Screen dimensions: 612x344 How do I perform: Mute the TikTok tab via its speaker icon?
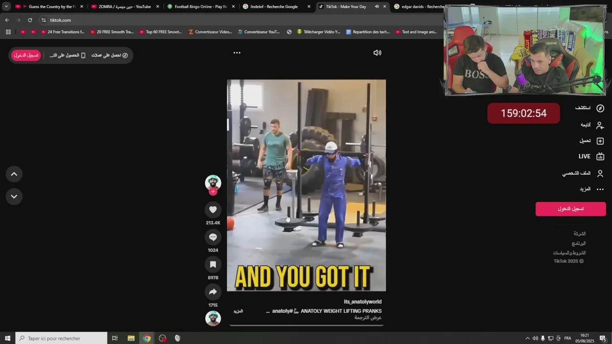pos(377,7)
